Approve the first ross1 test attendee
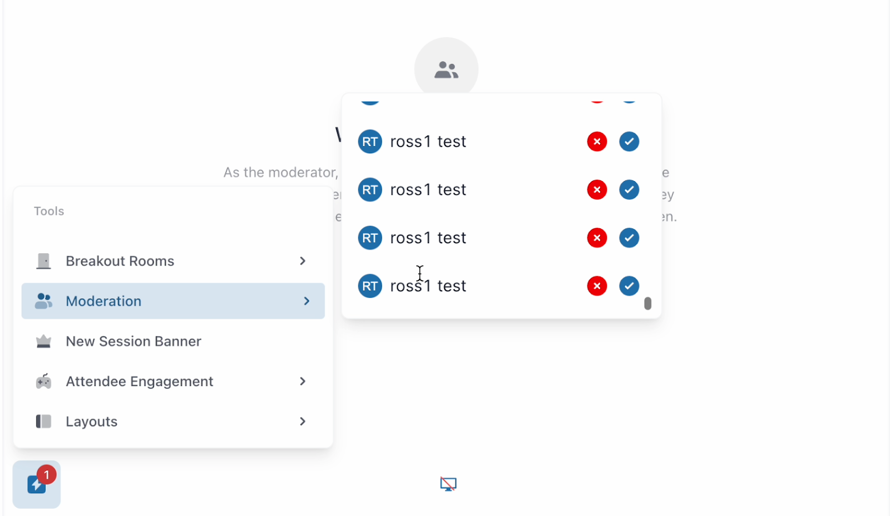The width and height of the screenshot is (890, 516). [629, 142]
